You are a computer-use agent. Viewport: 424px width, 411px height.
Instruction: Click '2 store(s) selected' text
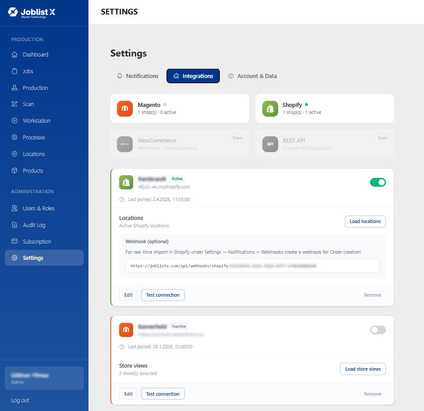click(x=138, y=373)
